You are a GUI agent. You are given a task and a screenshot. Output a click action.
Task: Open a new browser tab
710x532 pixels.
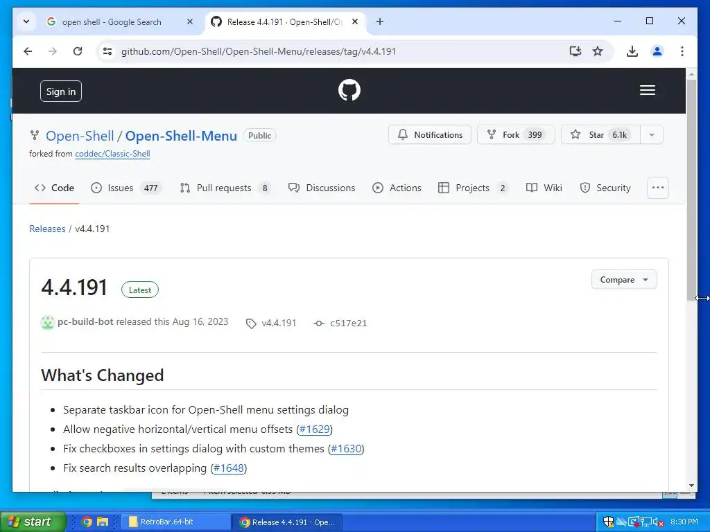click(380, 21)
